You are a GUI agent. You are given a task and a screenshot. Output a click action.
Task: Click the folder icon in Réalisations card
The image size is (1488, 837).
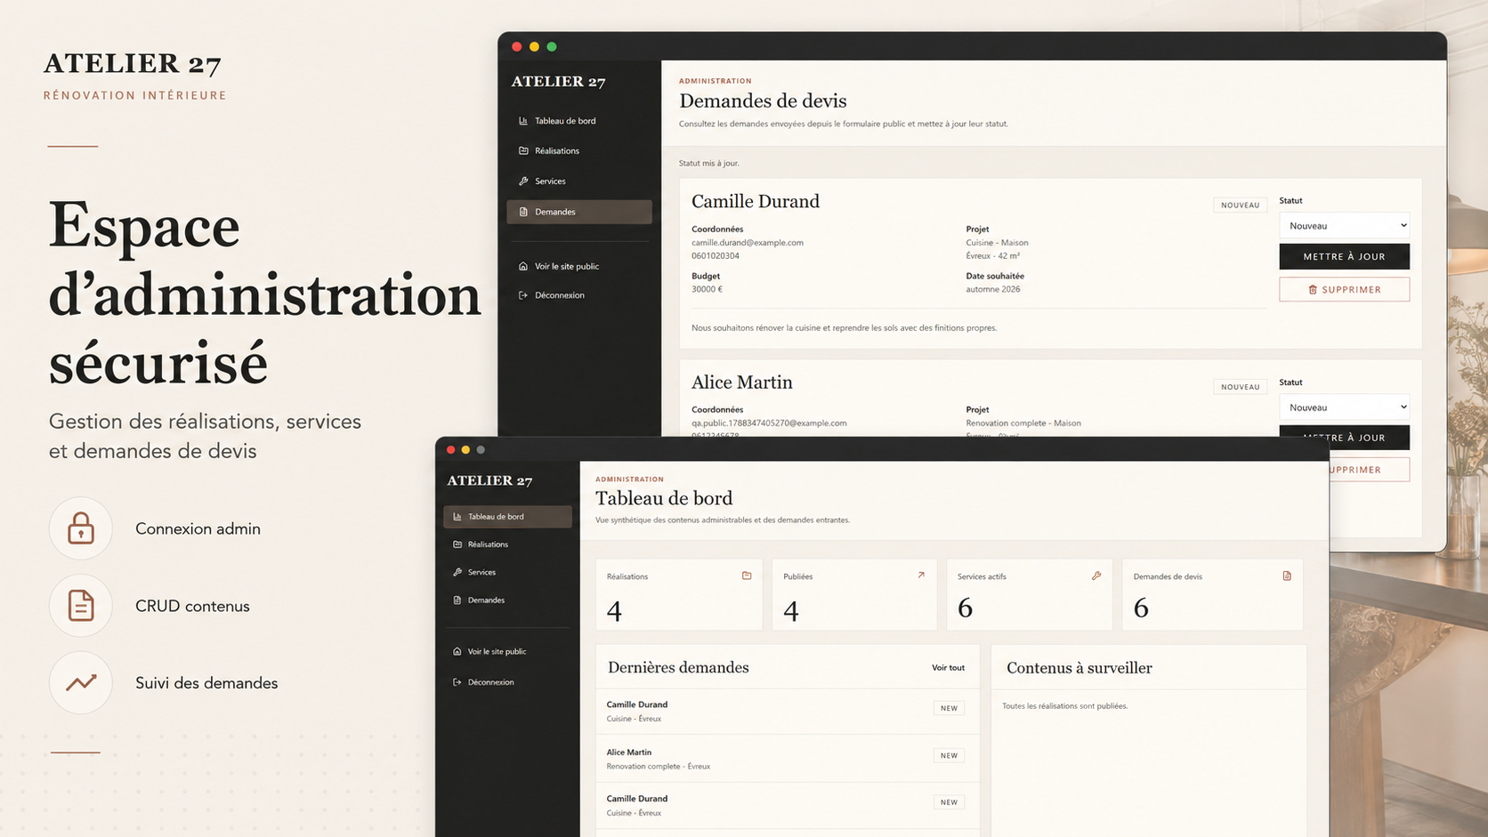click(747, 575)
